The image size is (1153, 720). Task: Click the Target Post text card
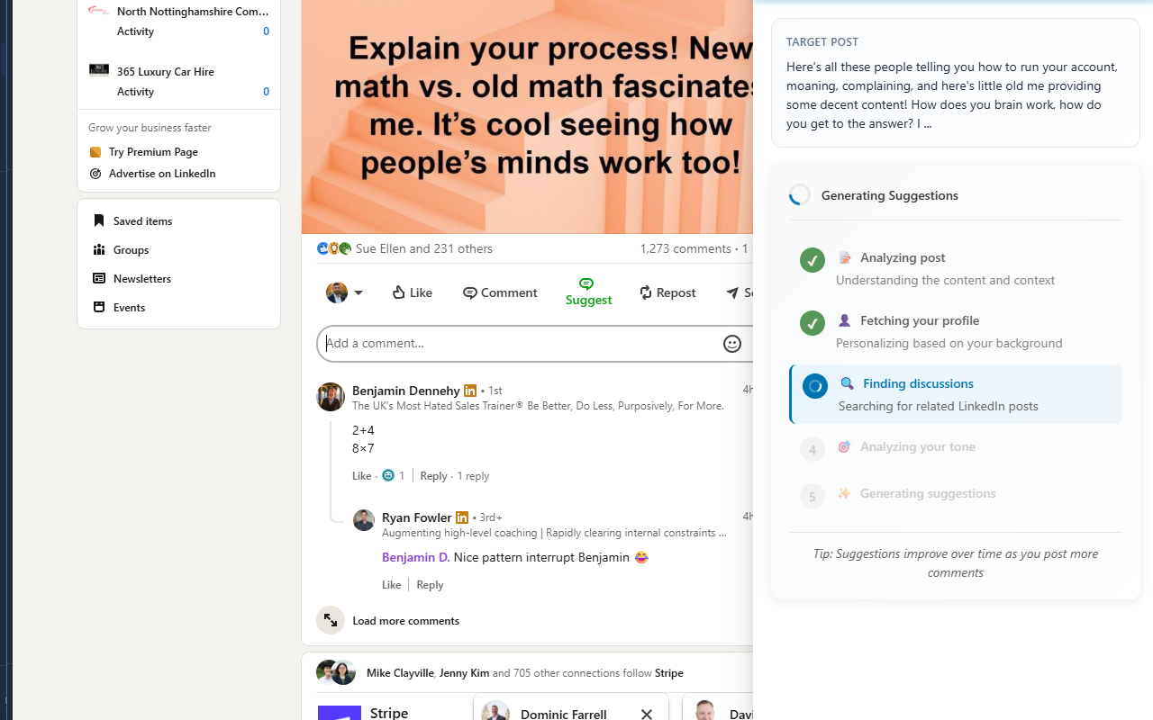pos(956,83)
